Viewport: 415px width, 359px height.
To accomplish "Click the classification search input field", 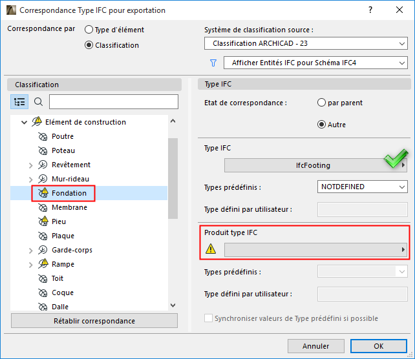I will point(113,102).
